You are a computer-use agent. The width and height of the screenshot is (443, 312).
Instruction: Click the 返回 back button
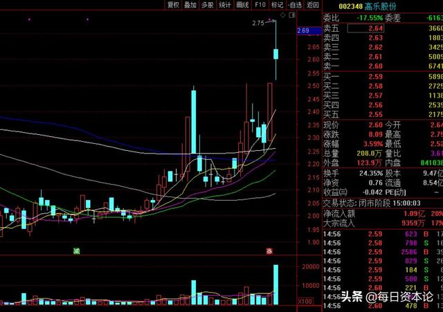(313, 5)
